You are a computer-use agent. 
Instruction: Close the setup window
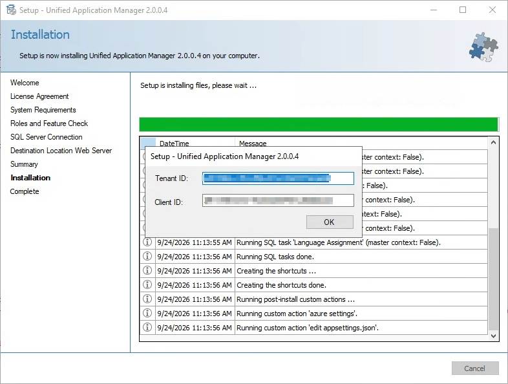(492, 10)
